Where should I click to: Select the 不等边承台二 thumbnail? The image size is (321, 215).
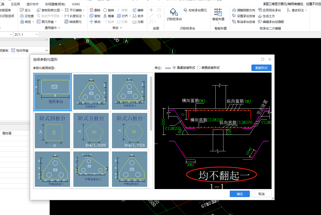(x=91, y=169)
